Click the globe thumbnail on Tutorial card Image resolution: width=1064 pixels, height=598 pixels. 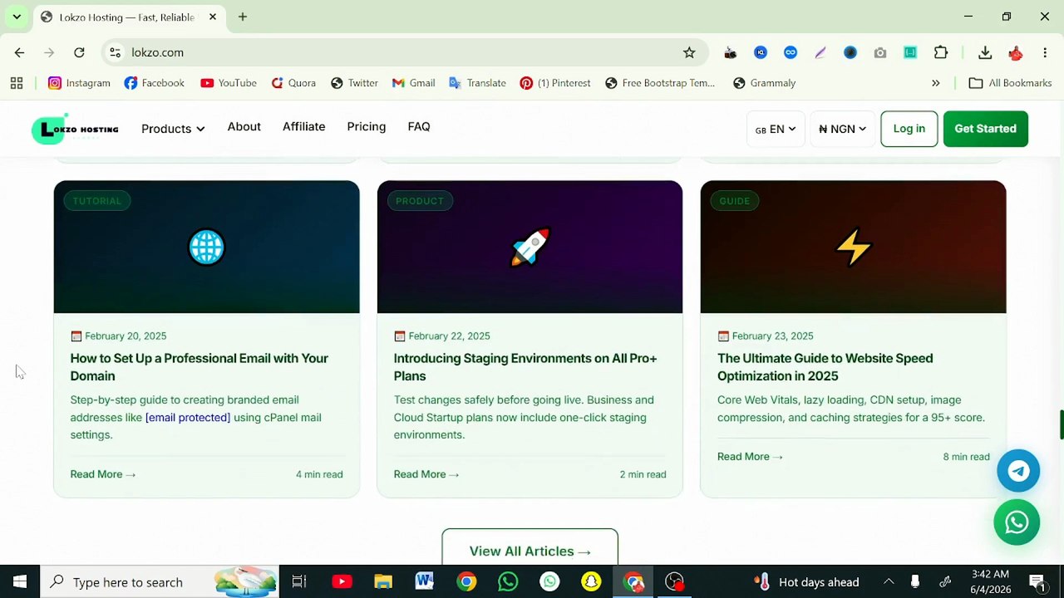pos(206,247)
